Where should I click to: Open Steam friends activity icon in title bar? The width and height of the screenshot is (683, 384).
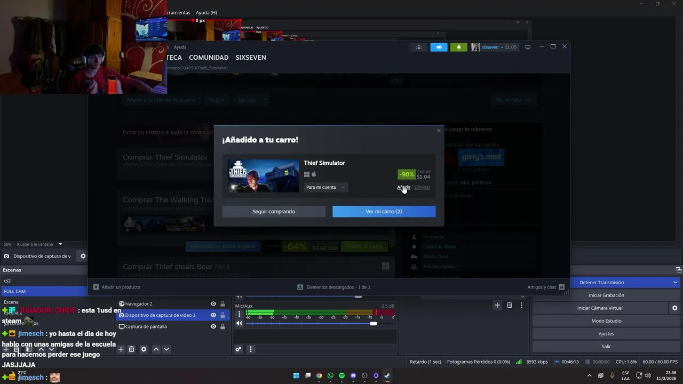[x=419, y=47]
